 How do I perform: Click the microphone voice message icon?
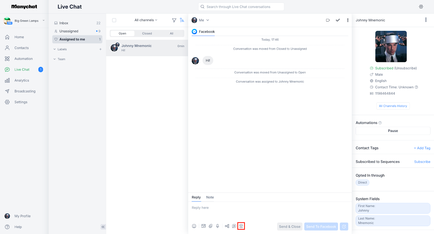click(218, 226)
